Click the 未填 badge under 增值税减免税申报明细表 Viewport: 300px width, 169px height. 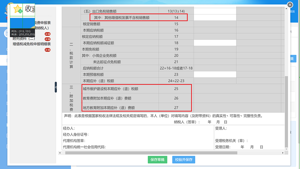click(47, 50)
